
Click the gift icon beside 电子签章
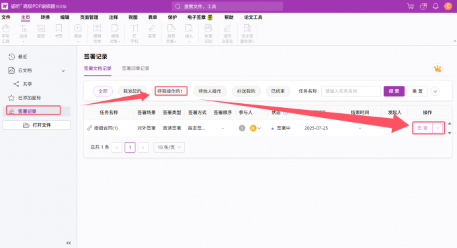tap(210, 17)
